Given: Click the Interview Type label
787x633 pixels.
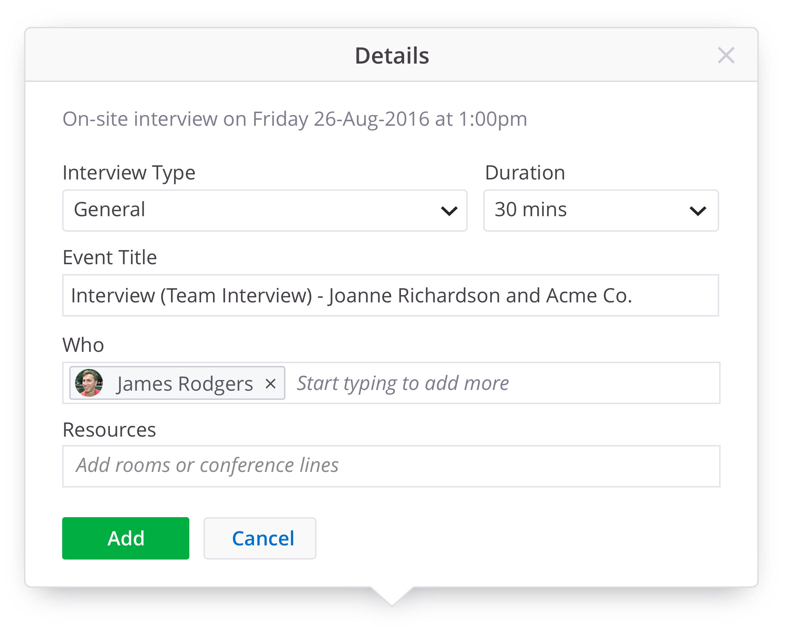Looking at the screenshot, I should point(129,173).
